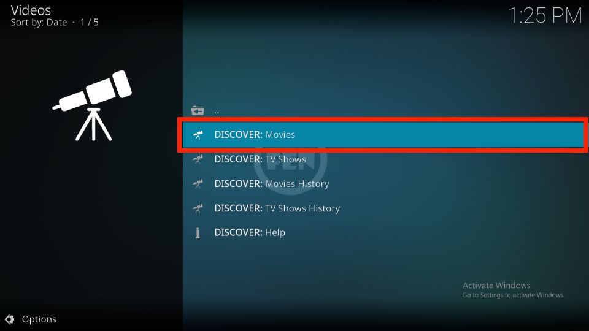Click the "Sort by: Date" text
Screen dimensions: 589x331
pyautogui.click(x=39, y=23)
